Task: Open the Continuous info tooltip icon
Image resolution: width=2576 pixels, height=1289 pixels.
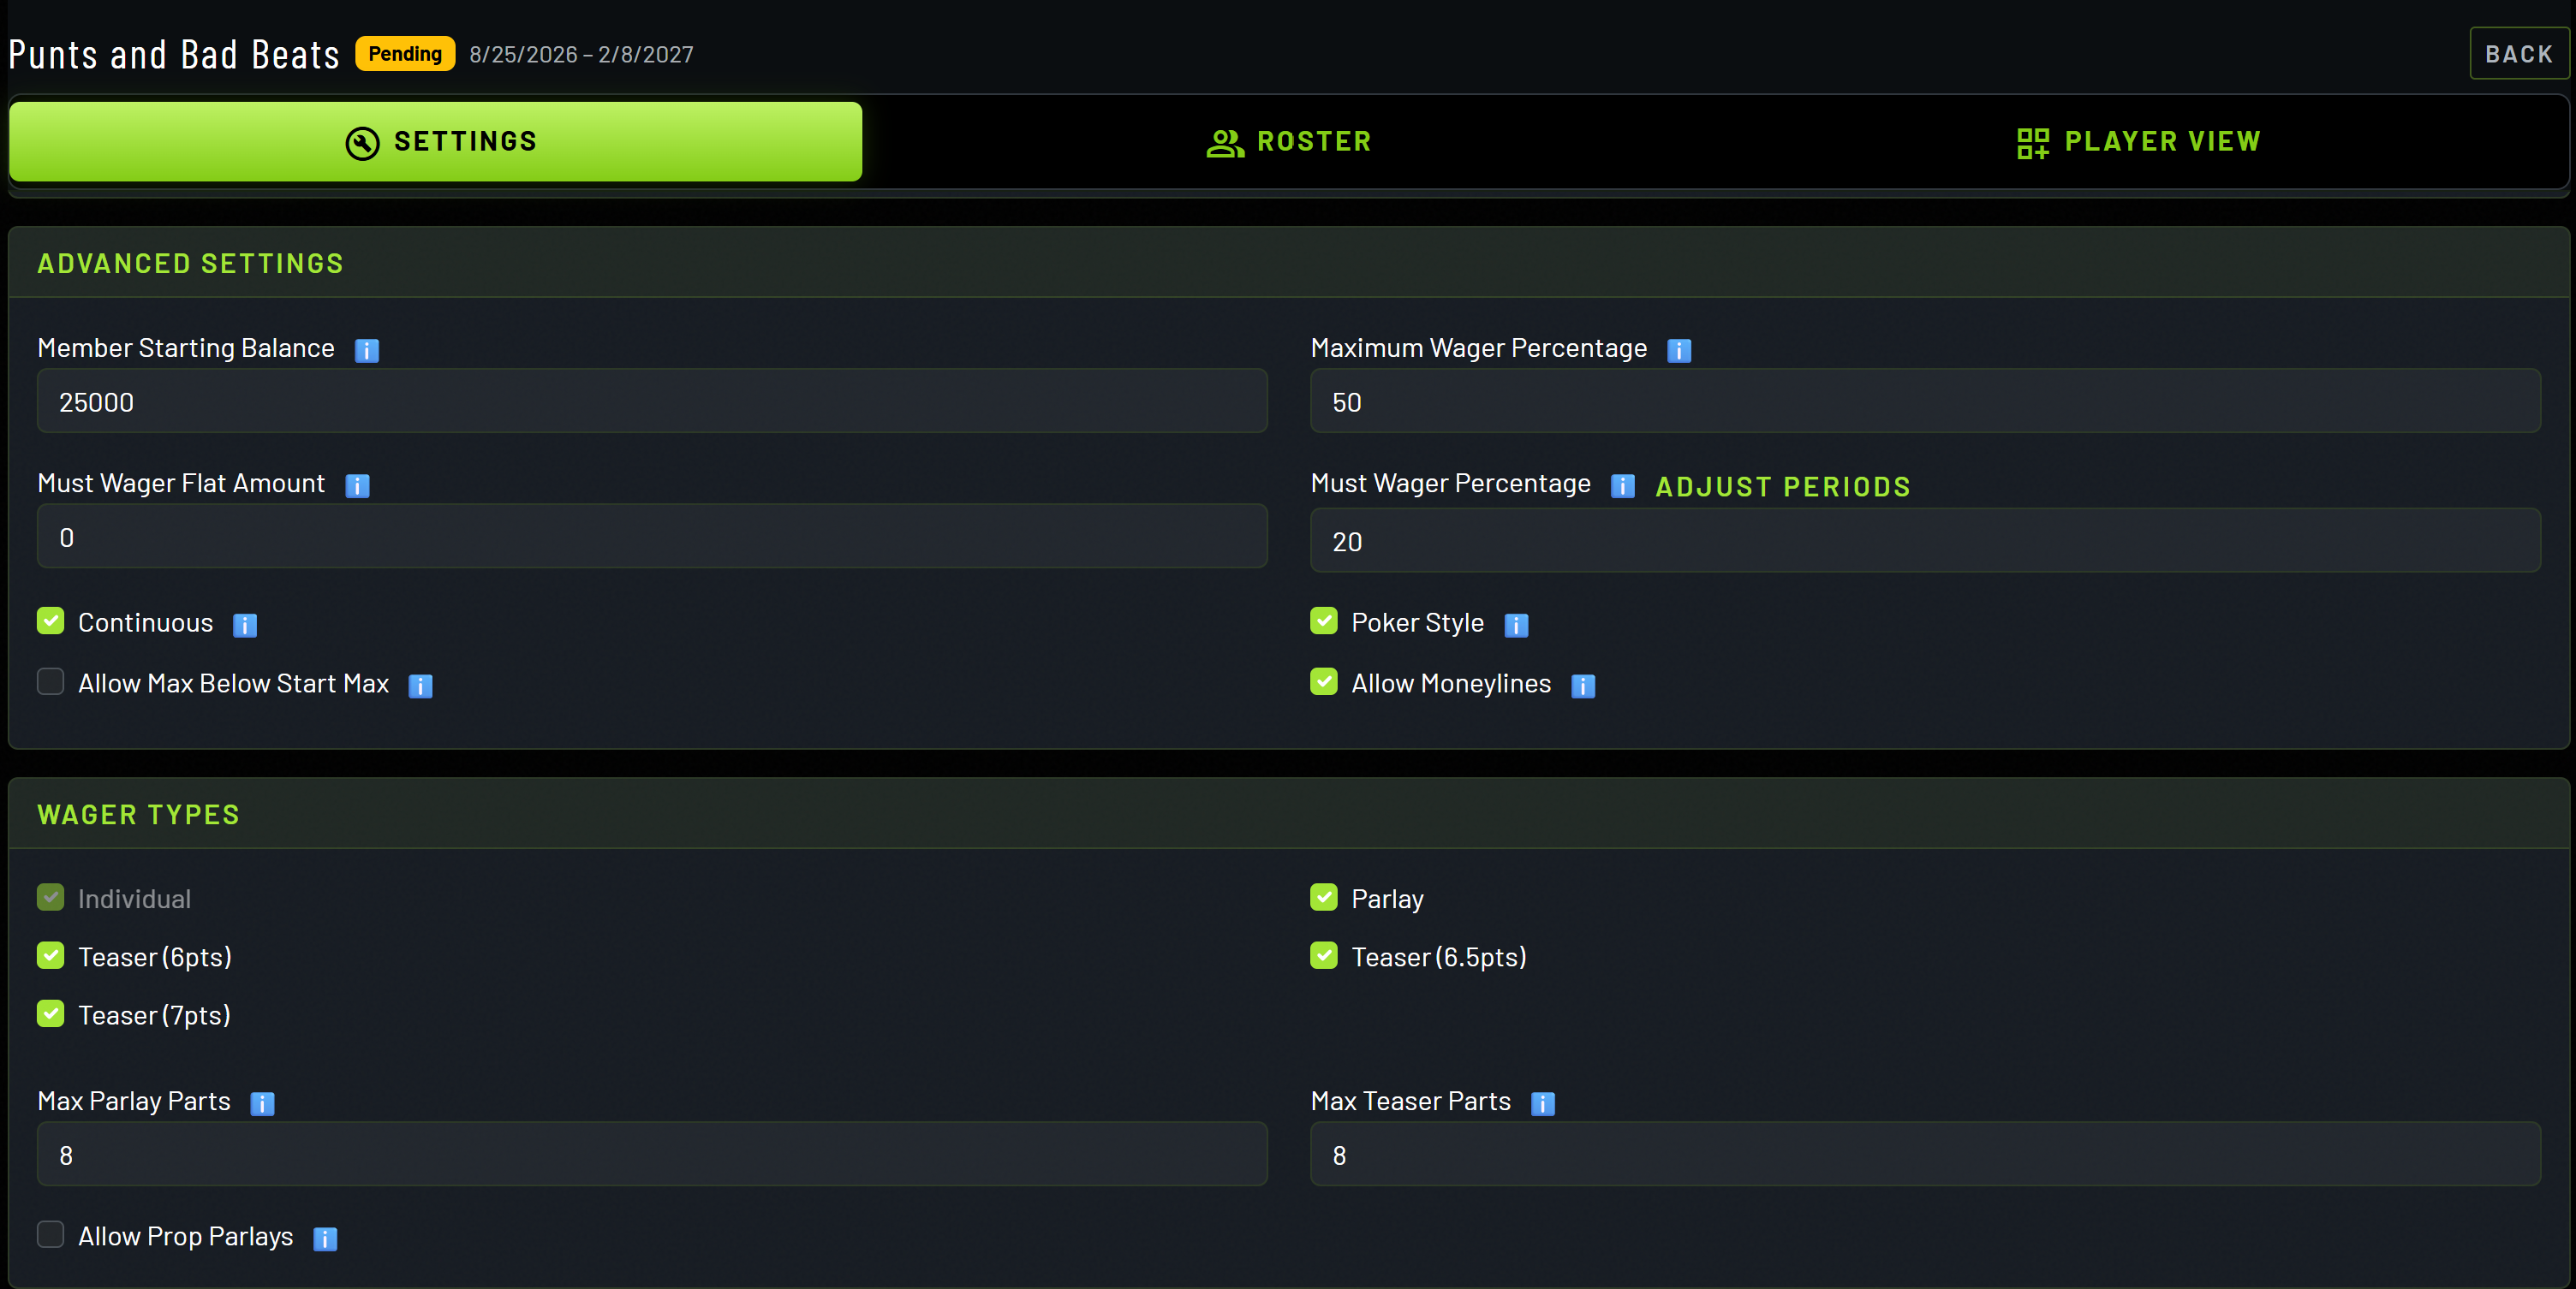Action: 245,625
